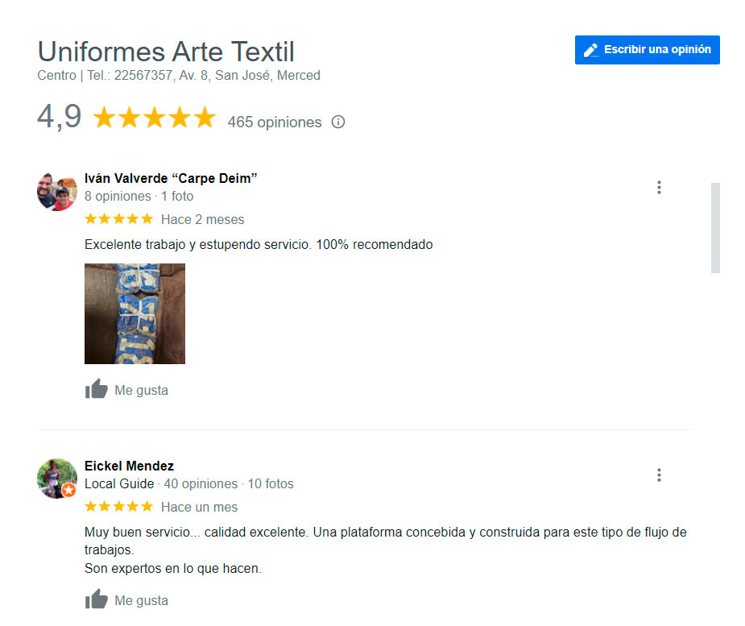This screenshot has width=745, height=626.
Task: Click 8 opiniones · 1 foto under Iván
Action: point(139,197)
